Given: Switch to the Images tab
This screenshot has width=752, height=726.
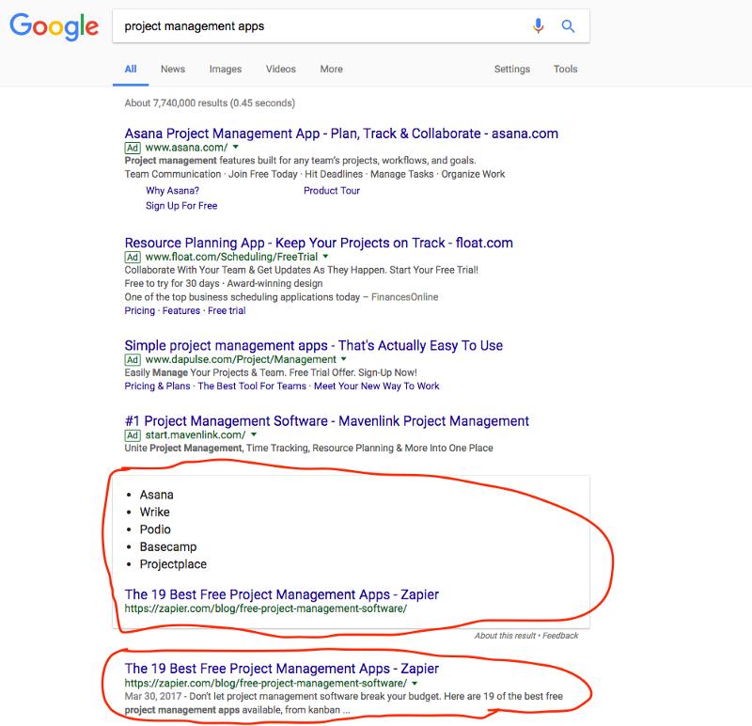Looking at the screenshot, I should tap(226, 69).
